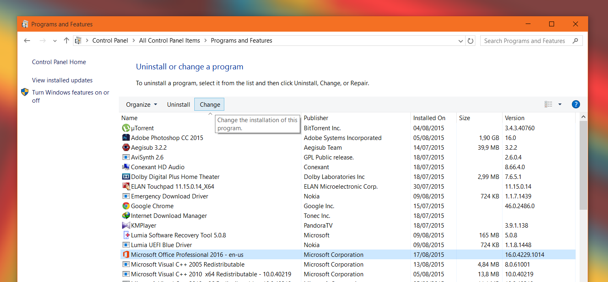Click the Adobe Photoshop CC 2015 icon
Viewport: 608px width, 282px height.
coord(126,138)
